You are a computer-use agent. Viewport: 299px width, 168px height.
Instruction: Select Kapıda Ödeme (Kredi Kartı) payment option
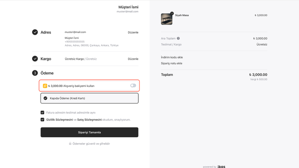89,98
